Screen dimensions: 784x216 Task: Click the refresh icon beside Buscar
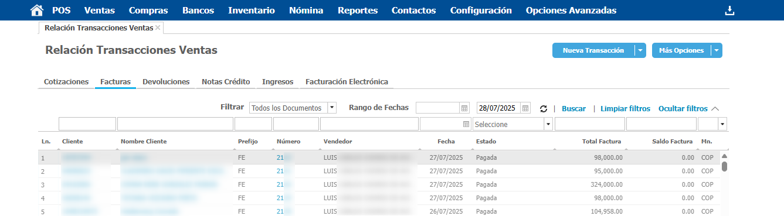click(x=544, y=109)
